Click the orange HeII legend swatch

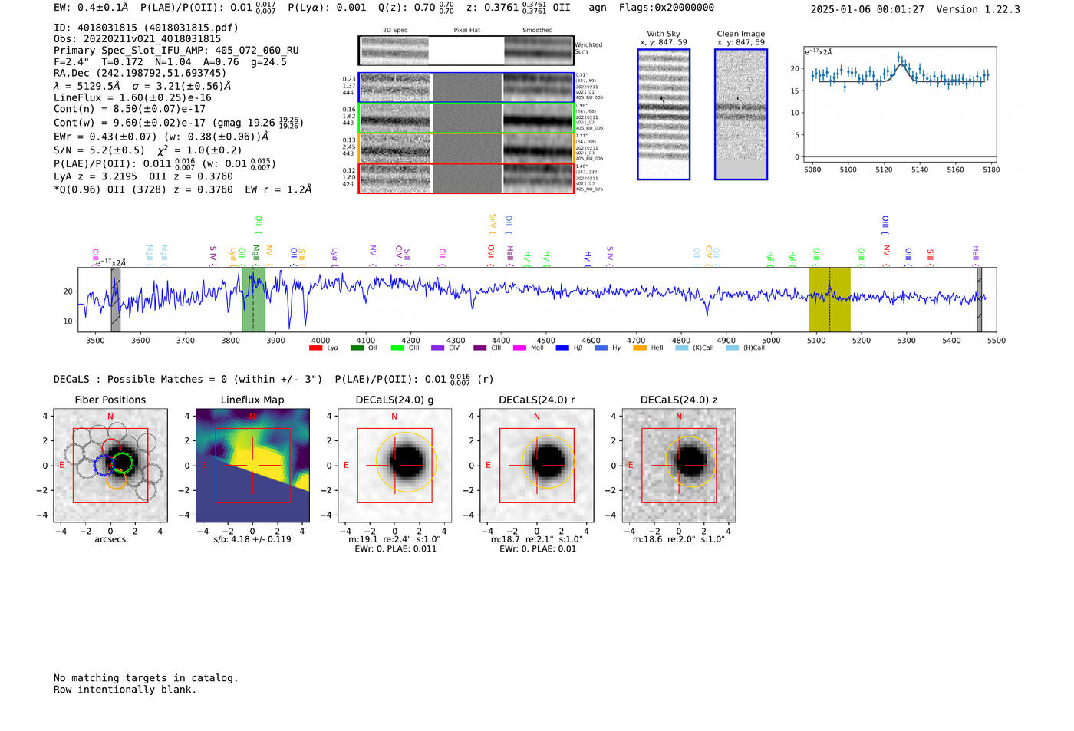[640, 348]
